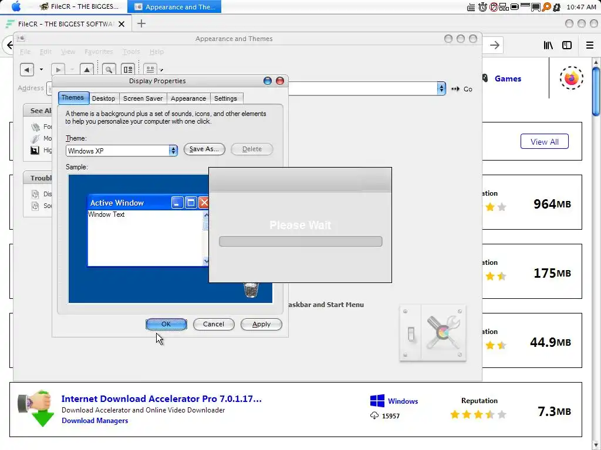Switch to the Settings tab
The height and width of the screenshot is (450, 601).
[225, 98]
